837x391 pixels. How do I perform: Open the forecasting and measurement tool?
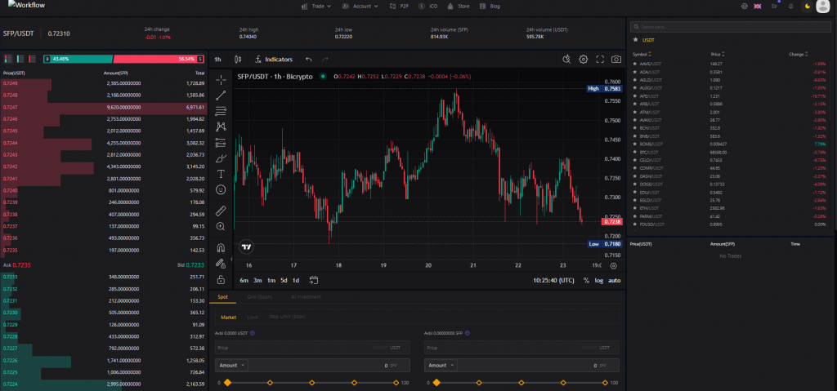[221, 142]
